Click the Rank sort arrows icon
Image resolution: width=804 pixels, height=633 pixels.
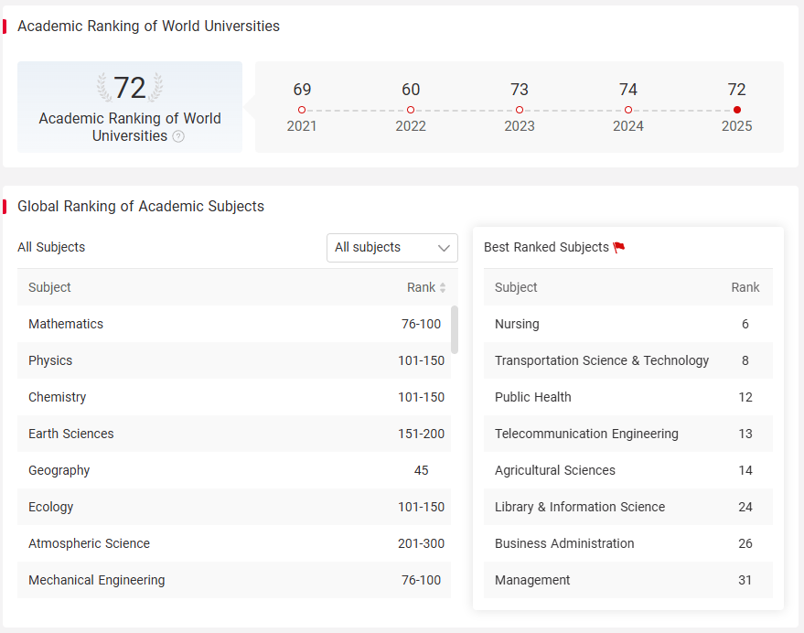443,288
